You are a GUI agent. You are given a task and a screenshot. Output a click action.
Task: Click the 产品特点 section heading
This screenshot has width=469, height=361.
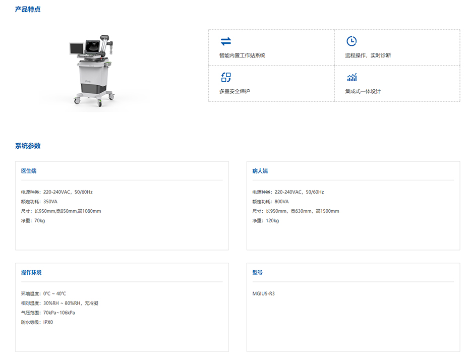pyautogui.click(x=28, y=9)
